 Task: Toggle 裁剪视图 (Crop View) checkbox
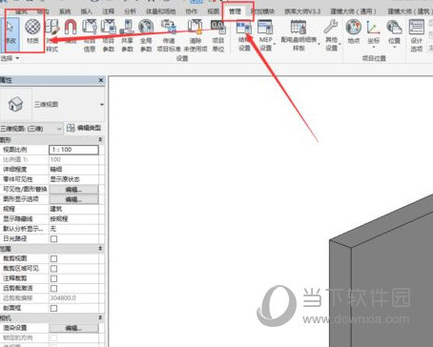click(x=53, y=258)
